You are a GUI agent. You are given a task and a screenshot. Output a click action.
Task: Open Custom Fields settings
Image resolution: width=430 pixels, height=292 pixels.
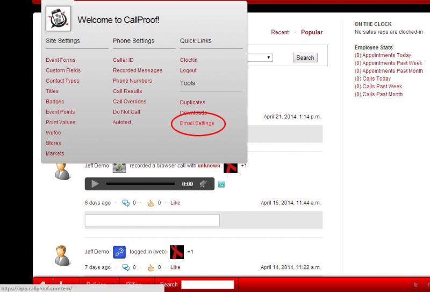(x=63, y=70)
